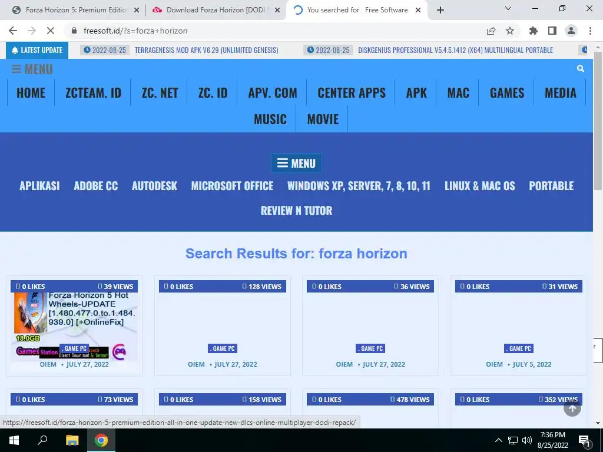Close the You searched for tab
The image size is (603, 452).
tap(418, 11)
